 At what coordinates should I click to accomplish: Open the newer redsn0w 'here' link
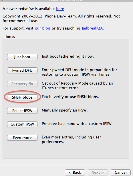(x=60, y=9)
